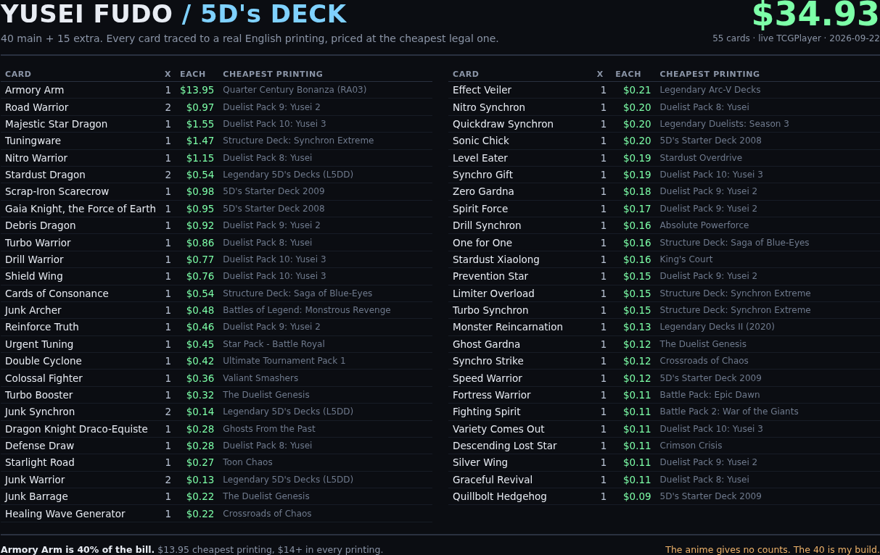Screen dimensions: 880x555
Task: Click Scrap-Iron Scarecrow in the list
Action: [x=57, y=191]
